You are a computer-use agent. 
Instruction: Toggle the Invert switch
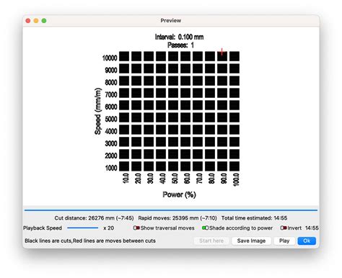pyautogui.click(x=284, y=228)
